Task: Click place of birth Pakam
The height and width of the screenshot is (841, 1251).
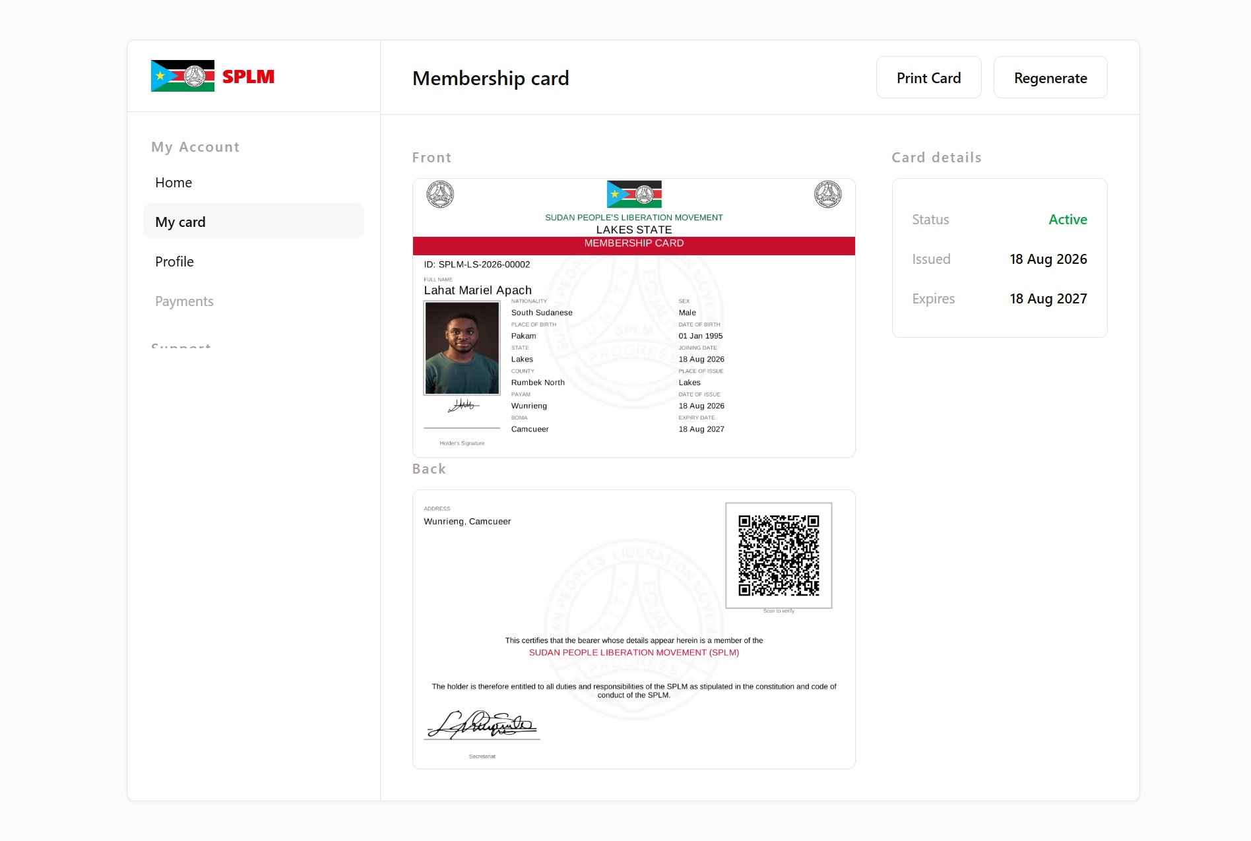Action: 524,336
